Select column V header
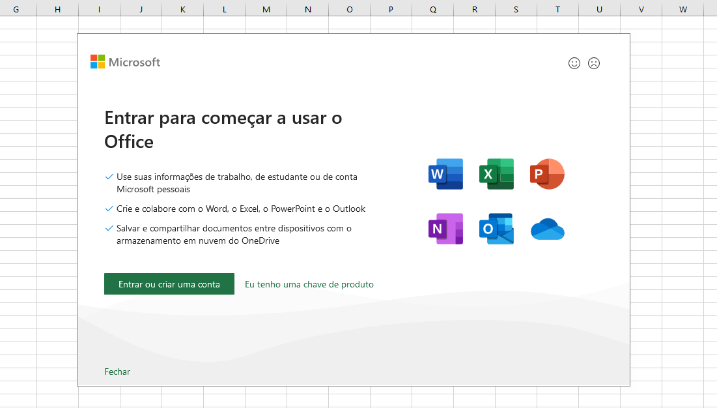Screen dimensions: 717x408 [x=641, y=9]
